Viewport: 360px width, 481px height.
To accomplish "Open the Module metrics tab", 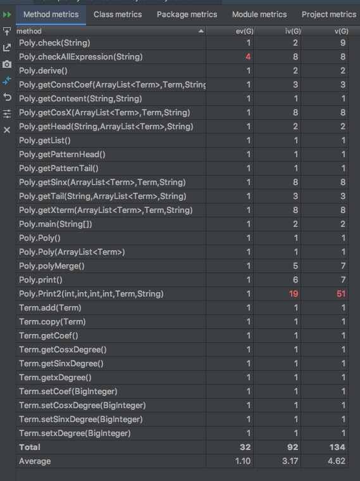I will [259, 15].
